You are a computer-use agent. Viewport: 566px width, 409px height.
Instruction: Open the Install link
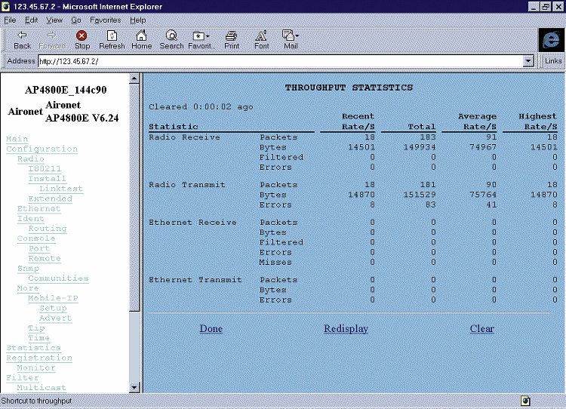click(x=47, y=179)
